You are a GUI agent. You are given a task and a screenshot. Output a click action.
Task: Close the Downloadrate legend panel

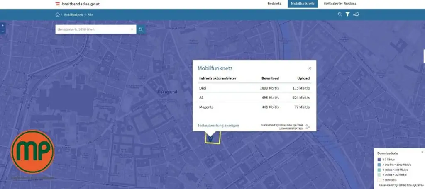tap(422, 152)
